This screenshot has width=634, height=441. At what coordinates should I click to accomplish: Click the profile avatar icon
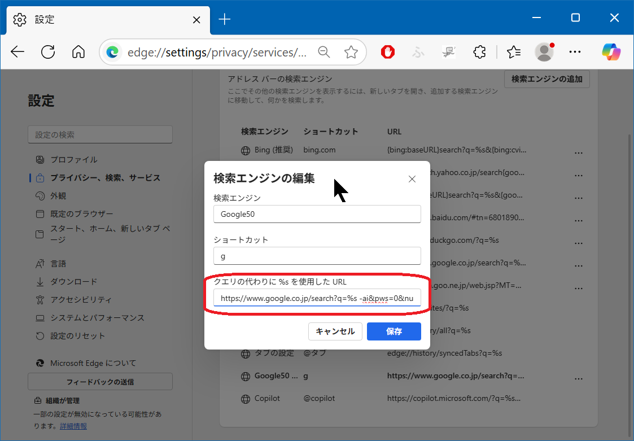pos(544,52)
